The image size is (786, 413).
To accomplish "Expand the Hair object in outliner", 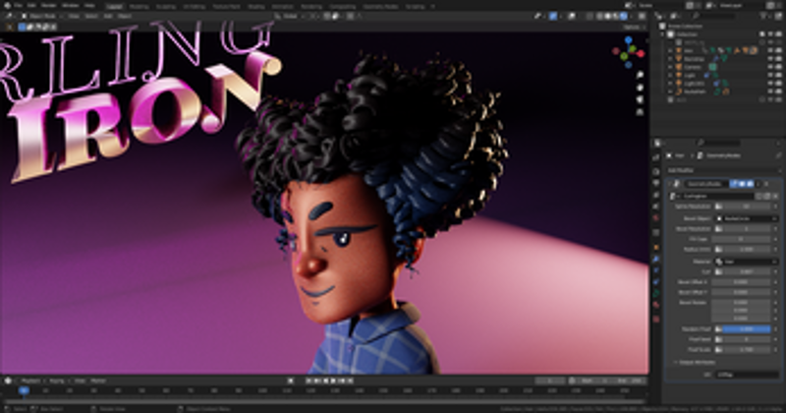I will pyautogui.click(x=670, y=51).
